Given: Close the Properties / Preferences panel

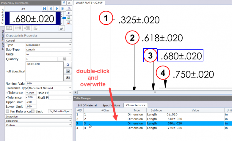Looking at the screenshot, I should (x=69, y=3).
